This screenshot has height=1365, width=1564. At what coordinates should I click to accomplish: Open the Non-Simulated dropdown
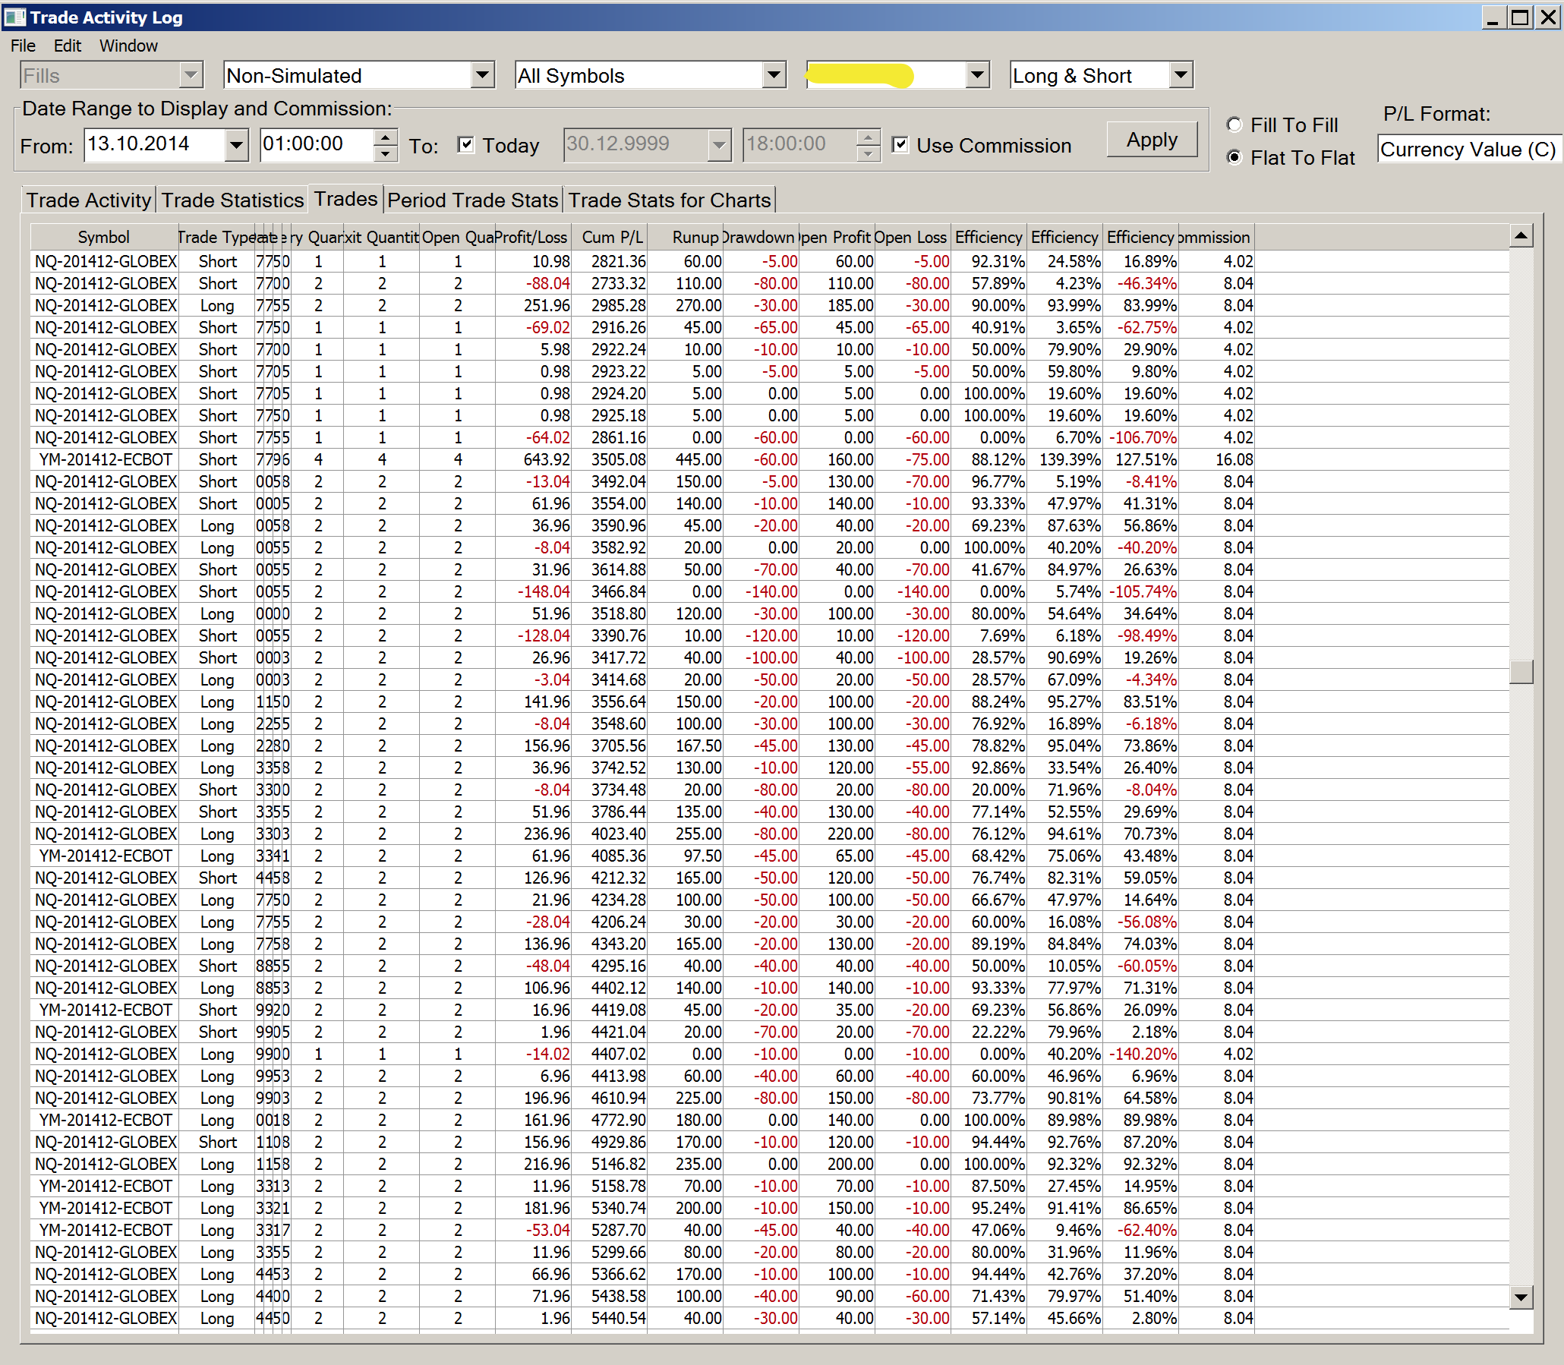pyautogui.click(x=481, y=75)
